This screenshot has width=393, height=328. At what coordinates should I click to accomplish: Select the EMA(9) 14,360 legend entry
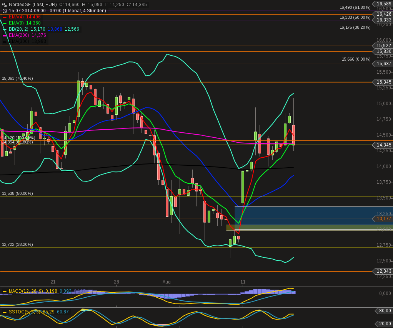[25, 23]
